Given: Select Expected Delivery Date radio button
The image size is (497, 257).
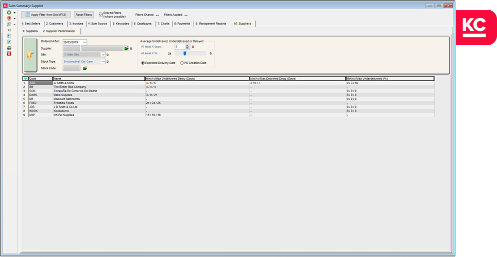Looking at the screenshot, I should 143,63.
